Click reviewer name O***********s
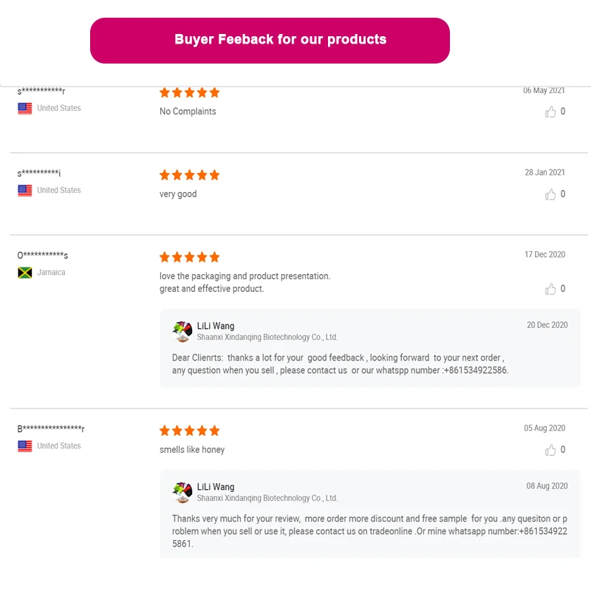Screen dimensions: 591x591 [x=43, y=256]
